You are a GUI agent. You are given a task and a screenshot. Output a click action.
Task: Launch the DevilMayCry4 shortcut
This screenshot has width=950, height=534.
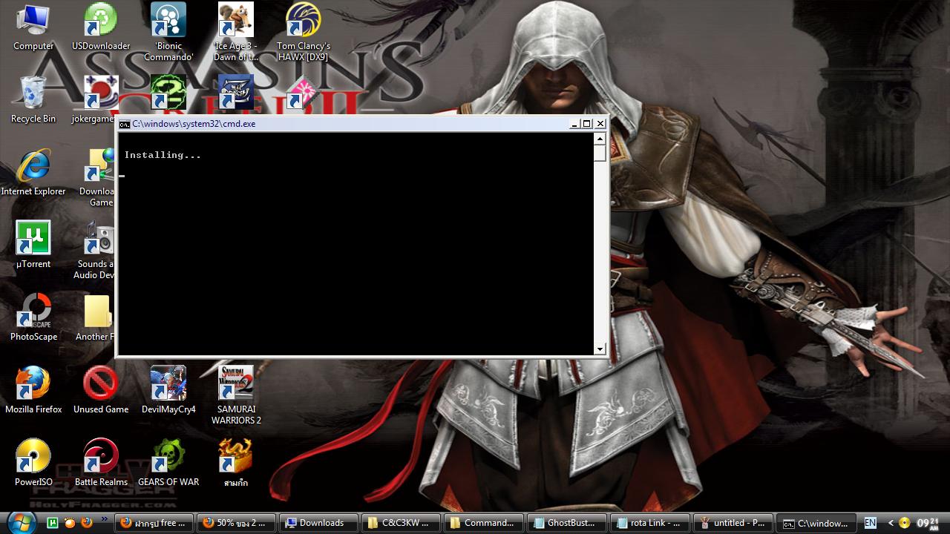(168, 391)
